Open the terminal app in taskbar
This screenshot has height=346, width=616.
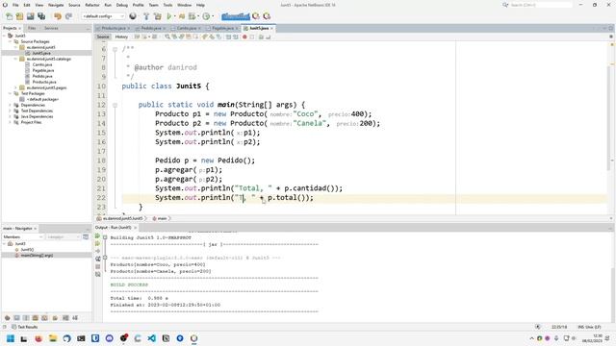pos(81,338)
